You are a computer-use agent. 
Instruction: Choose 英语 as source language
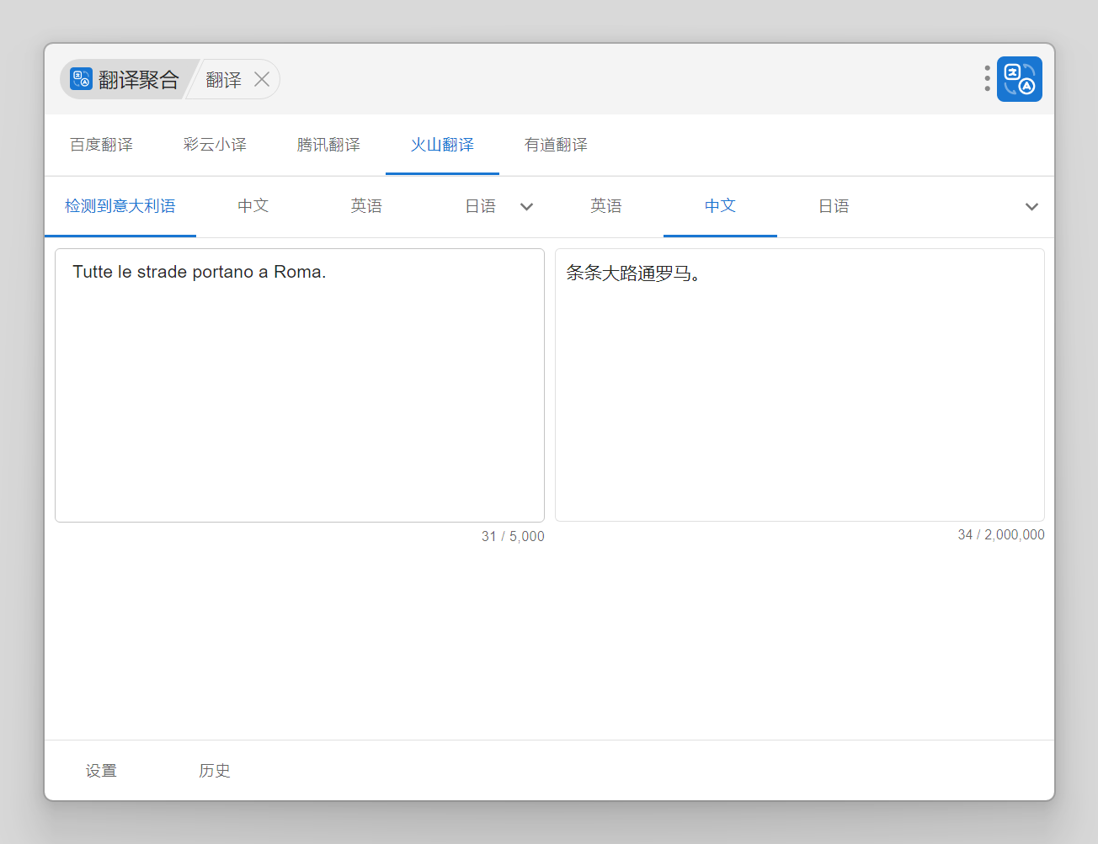[366, 206]
